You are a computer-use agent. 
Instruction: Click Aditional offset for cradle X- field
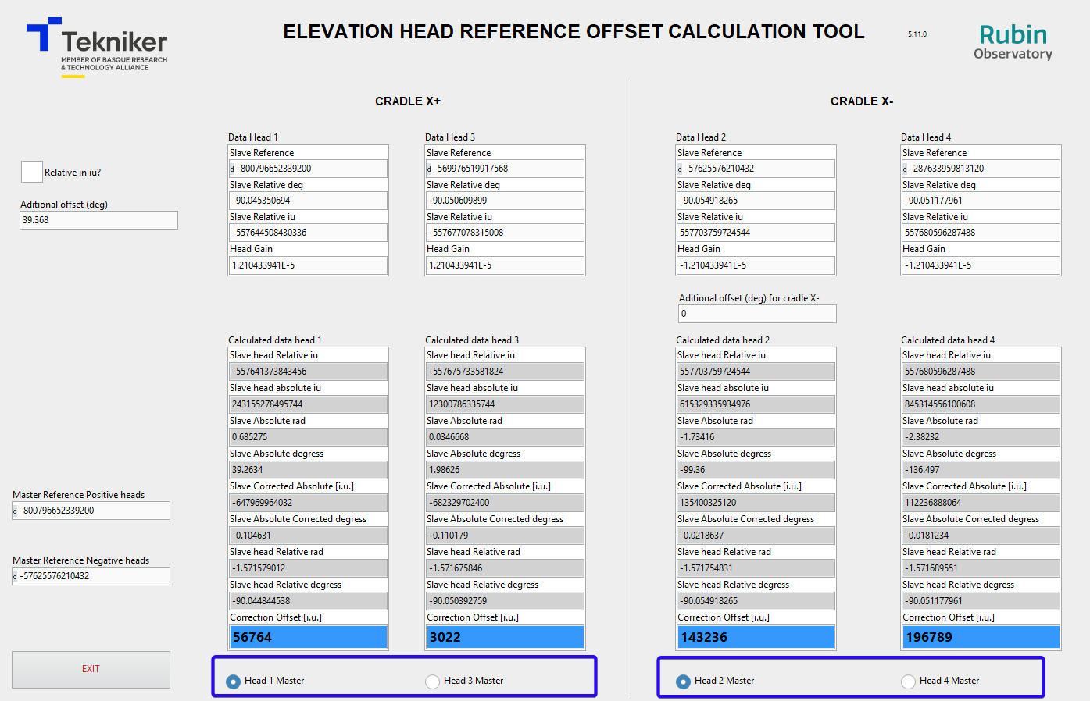757,314
